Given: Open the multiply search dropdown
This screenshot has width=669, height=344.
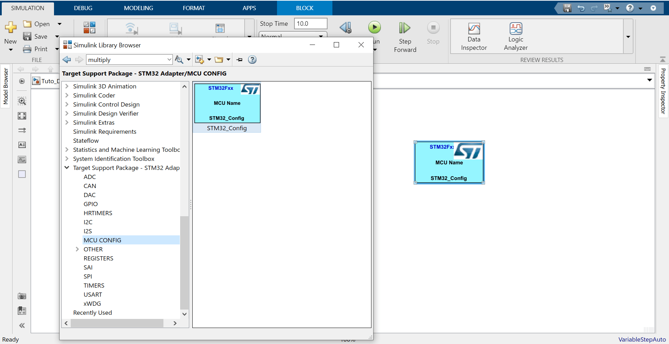Looking at the screenshot, I should pos(169,60).
